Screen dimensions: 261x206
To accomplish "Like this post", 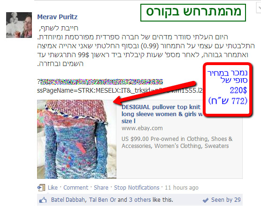I will 53,188.
